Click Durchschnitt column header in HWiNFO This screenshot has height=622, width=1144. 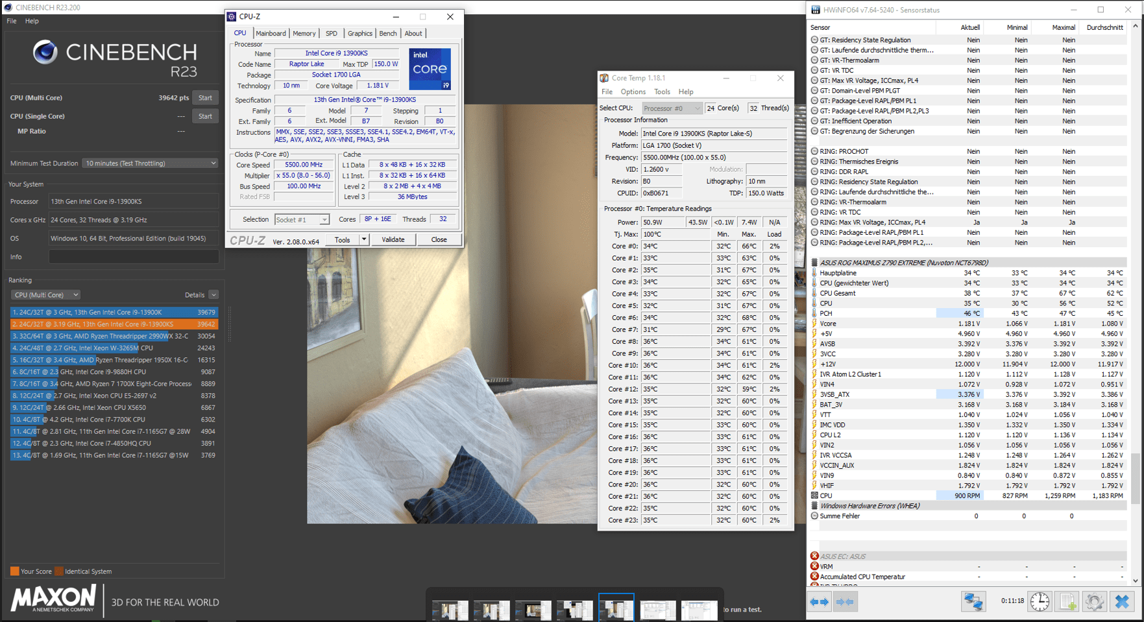(x=1102, y=27)
